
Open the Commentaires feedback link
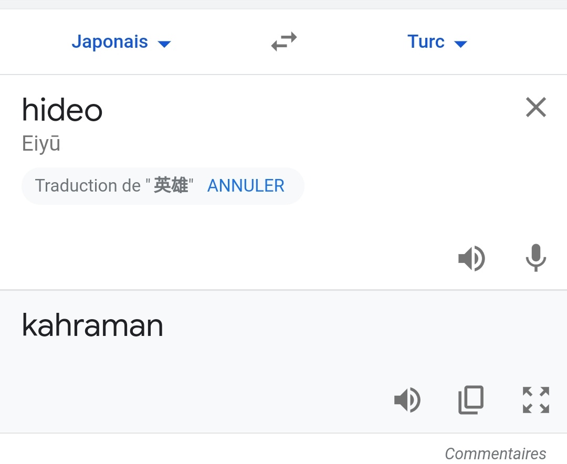point(495,454)
